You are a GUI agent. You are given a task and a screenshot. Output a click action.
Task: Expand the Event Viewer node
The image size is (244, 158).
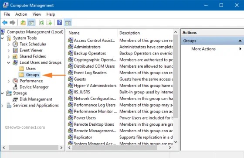tap(9, 51)
